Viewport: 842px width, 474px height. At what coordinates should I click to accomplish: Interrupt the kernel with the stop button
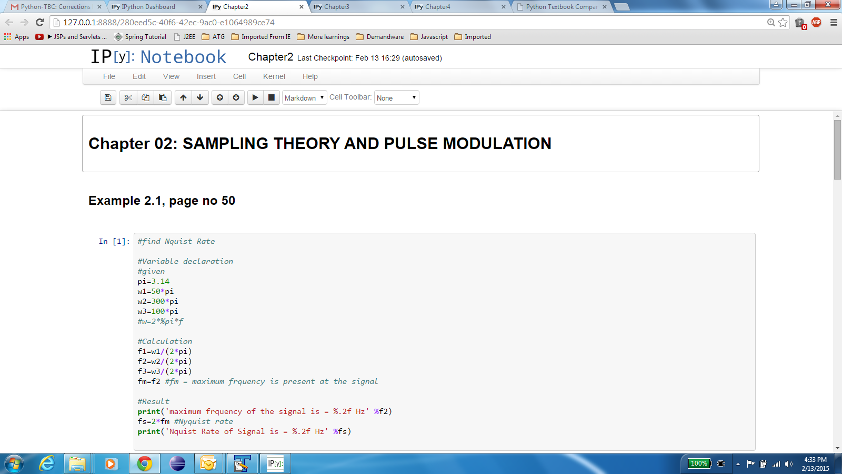(x=272, y=97)
